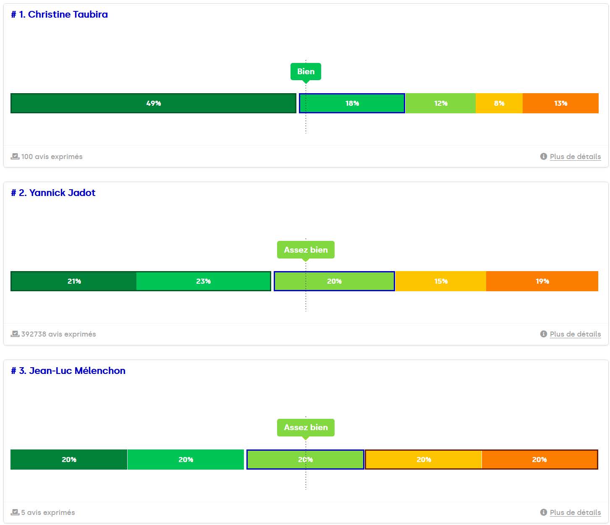This screenshot has height=525, width=610.
Task: Click Assez bien median label for Jadot
Action: point(306,250)
